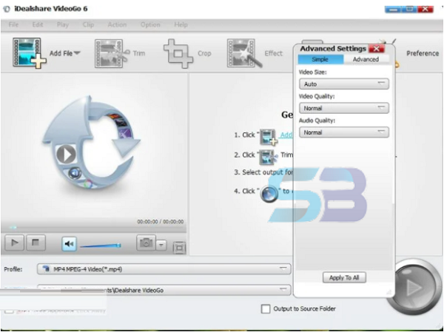Take a snapshot with the camera icon
The image size is (444, 332).
(146, 243)
